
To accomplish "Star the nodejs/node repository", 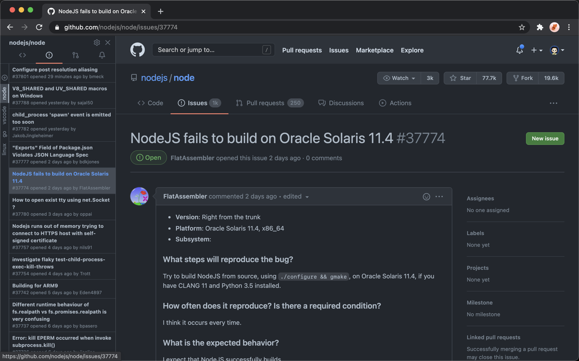I will (x=460, y=78).
